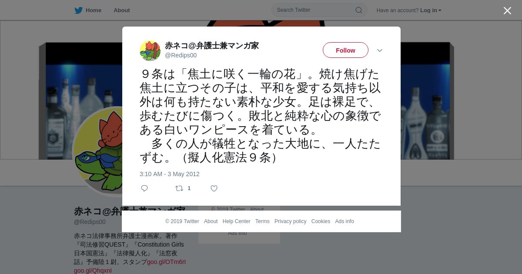This screenshot has width=522, height=274.
Task: Go to Home in top navigation
Action: coord(94,10)
